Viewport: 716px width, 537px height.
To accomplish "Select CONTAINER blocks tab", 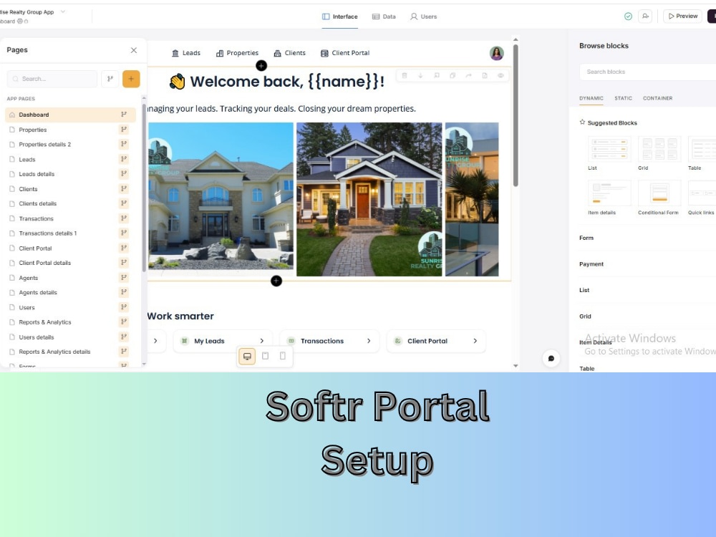I will click(657, 98).
